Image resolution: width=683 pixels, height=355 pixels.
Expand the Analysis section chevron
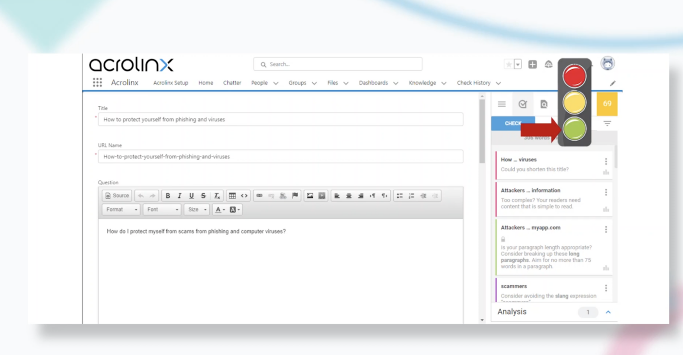tap(608, 312)
